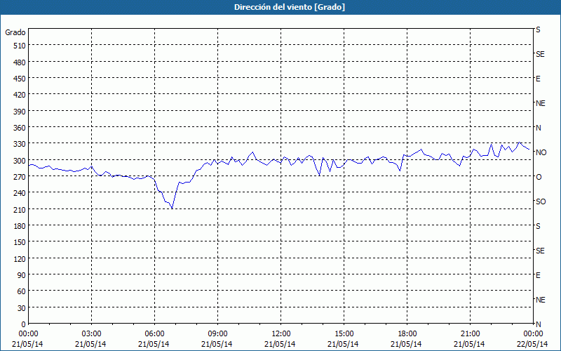Click the chart title 'Dirección del viento [Grado]'

coord(290,7)
